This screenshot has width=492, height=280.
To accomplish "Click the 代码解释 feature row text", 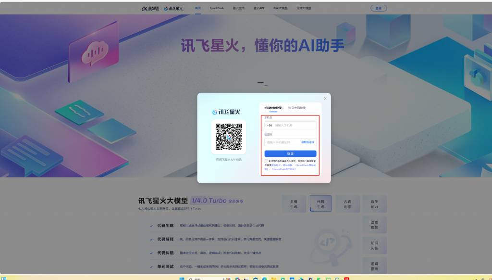I will click(165, 239).
